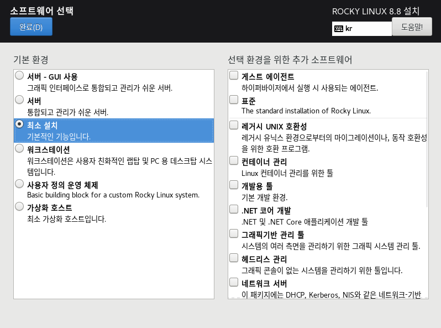441x328 pixels.
Task: Click the 선택 환경을 위한 추가 소프트웨어 heading
Action: tap(290, 60)
